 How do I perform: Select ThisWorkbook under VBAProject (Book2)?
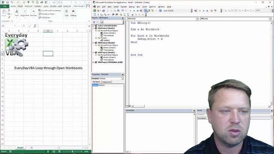(x=108, y=50)
